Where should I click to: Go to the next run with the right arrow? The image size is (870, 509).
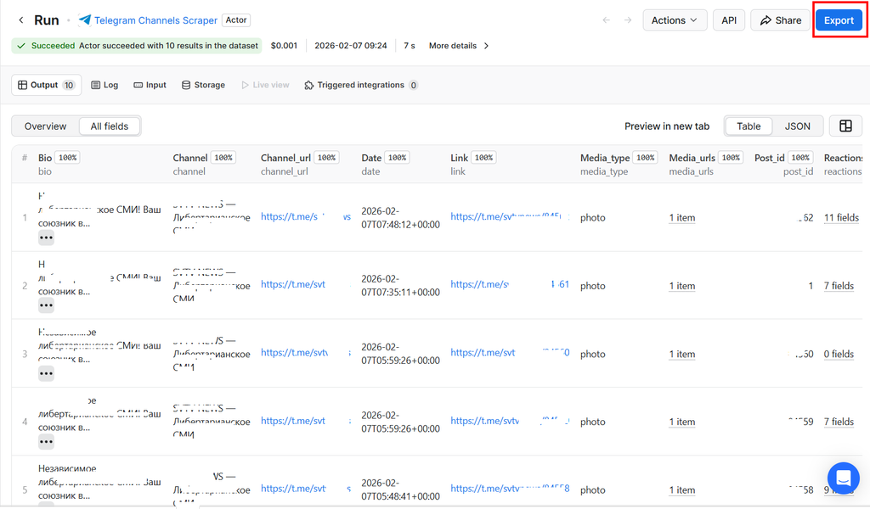coord(628,20)
